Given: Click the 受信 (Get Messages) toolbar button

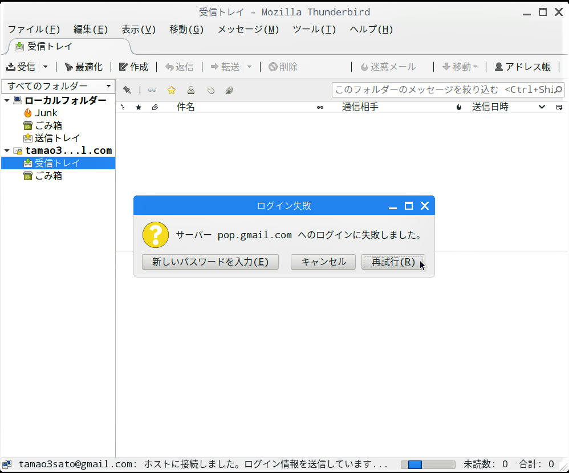Looking at the screenshot, I should [x=21, y=67].
